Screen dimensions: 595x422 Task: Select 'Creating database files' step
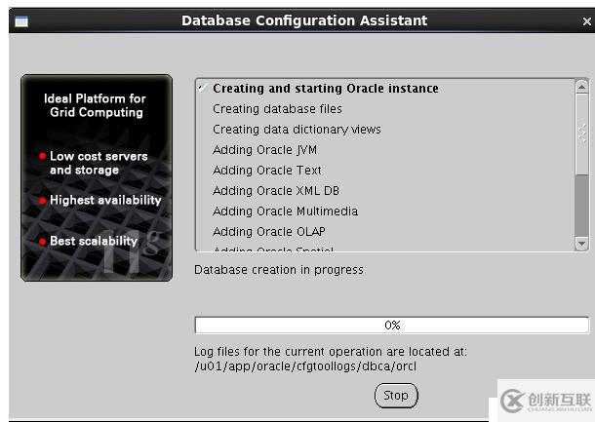click(x=277, y=109)
